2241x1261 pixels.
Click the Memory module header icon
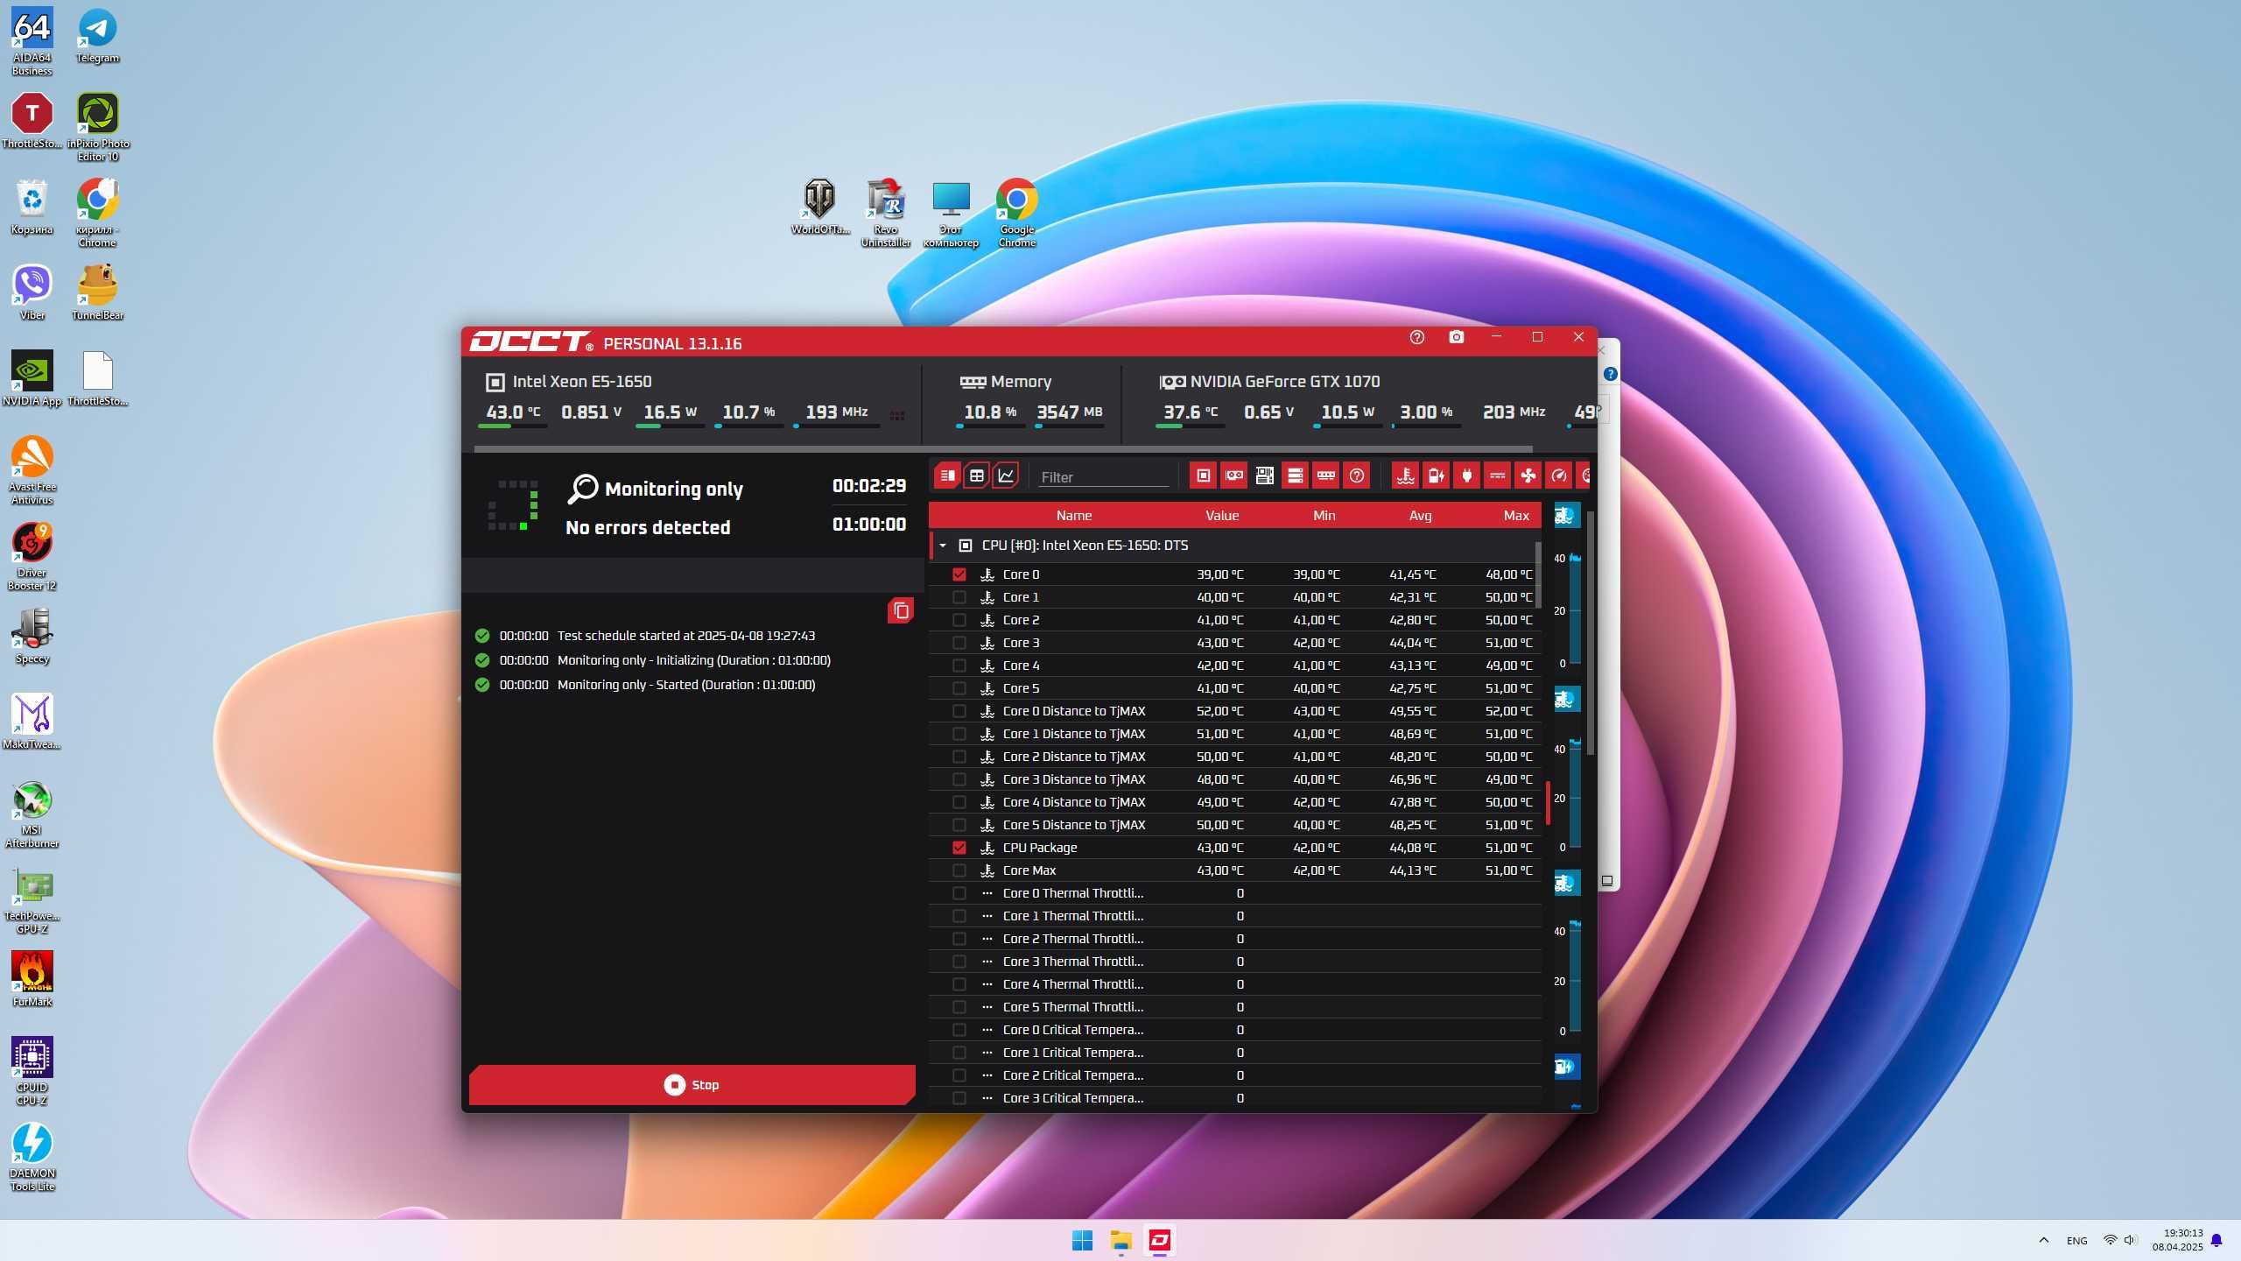click(x=973, y=382)
